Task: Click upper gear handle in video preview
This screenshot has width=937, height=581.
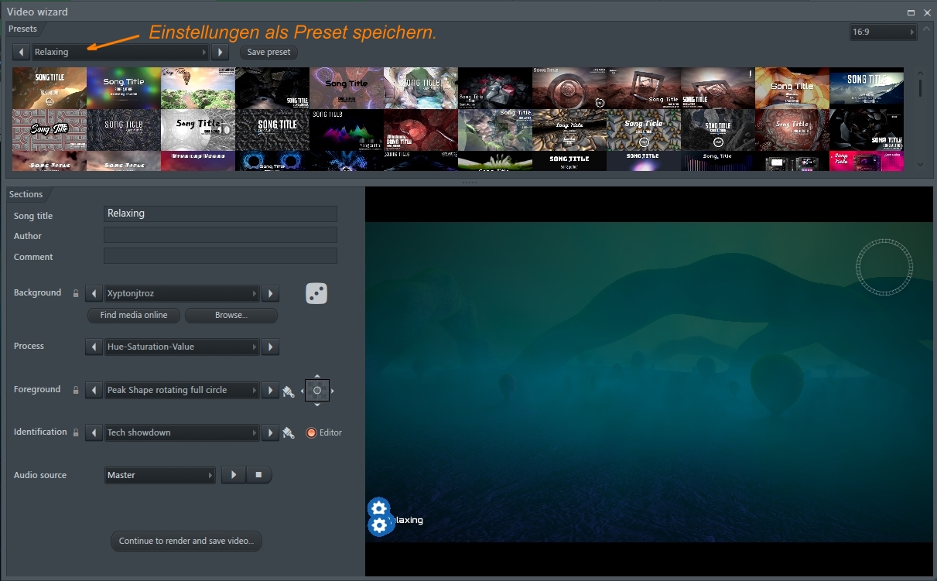Action: (378, 508)
